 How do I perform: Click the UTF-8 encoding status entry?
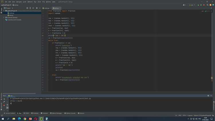(x=184, y=116)
